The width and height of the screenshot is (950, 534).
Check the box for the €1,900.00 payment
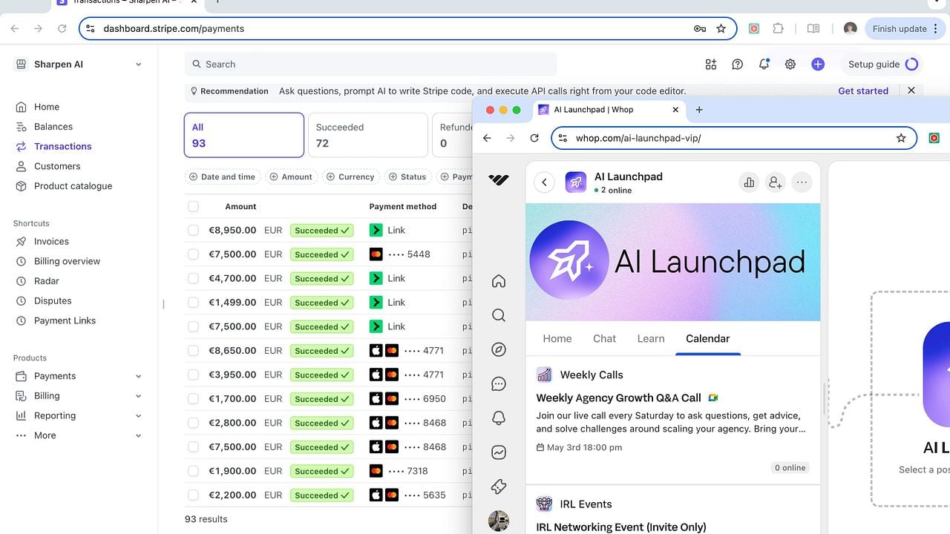coord(193,471)
